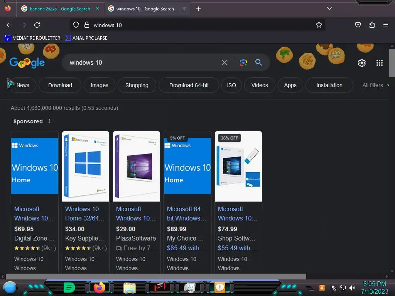Screen dimensions: 395x296
Task: Open Microsoft Windows 10 PlazaSoftware listing link
Action: click(x=136, y=214)
